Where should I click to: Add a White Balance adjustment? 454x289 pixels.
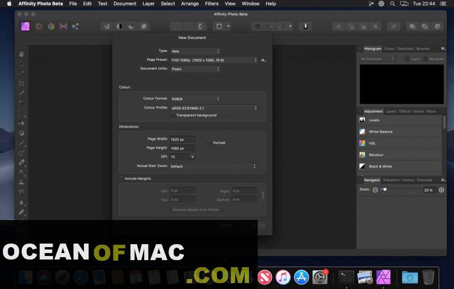click(400, 132)
